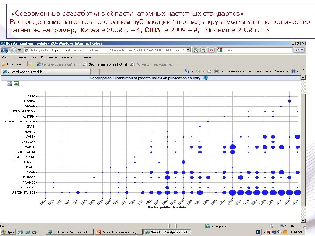Open a new tab with the blank tab button
The height and width of the screenshot is (236, 315).
(95, 72)
